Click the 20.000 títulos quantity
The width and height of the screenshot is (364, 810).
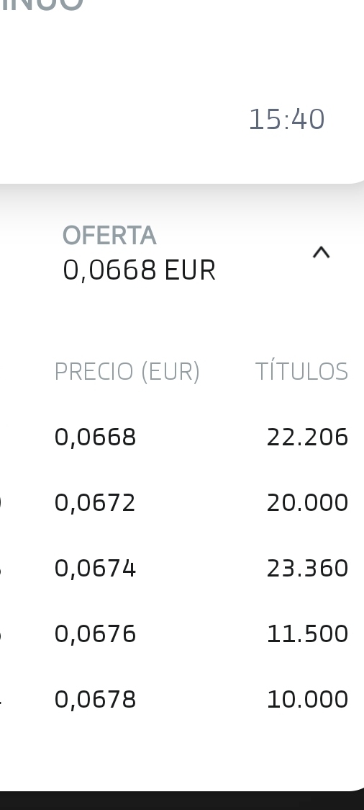coord(308,502)
